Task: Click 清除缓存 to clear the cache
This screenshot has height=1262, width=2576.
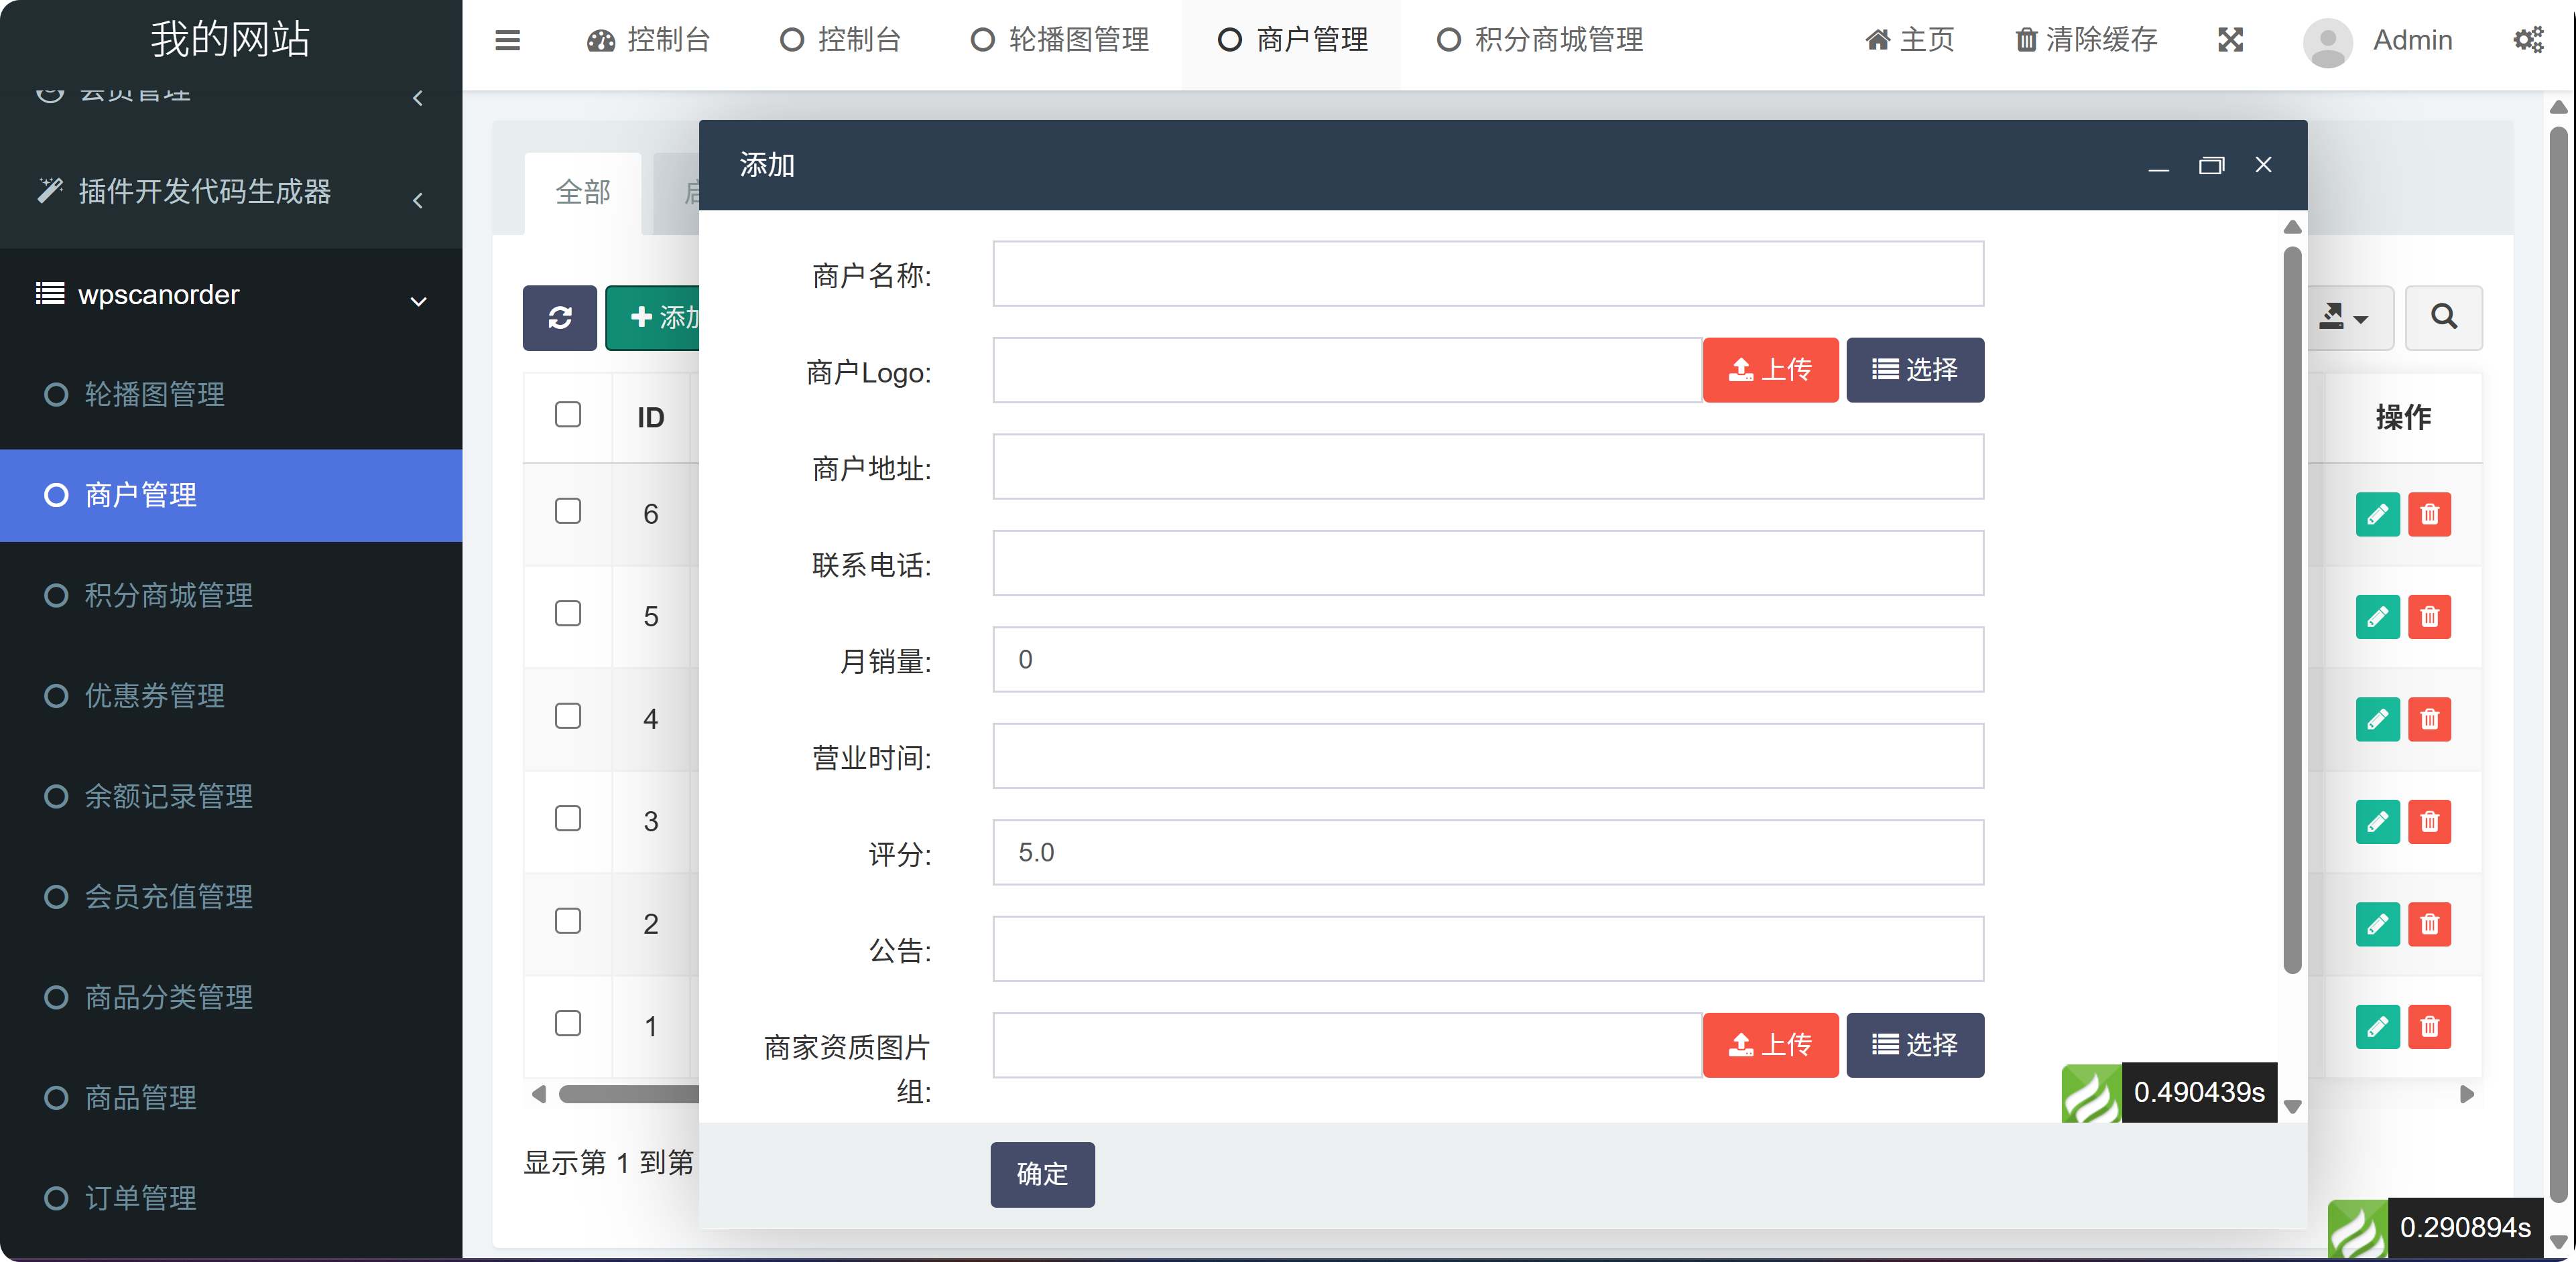Action: tap(2084, 40)
